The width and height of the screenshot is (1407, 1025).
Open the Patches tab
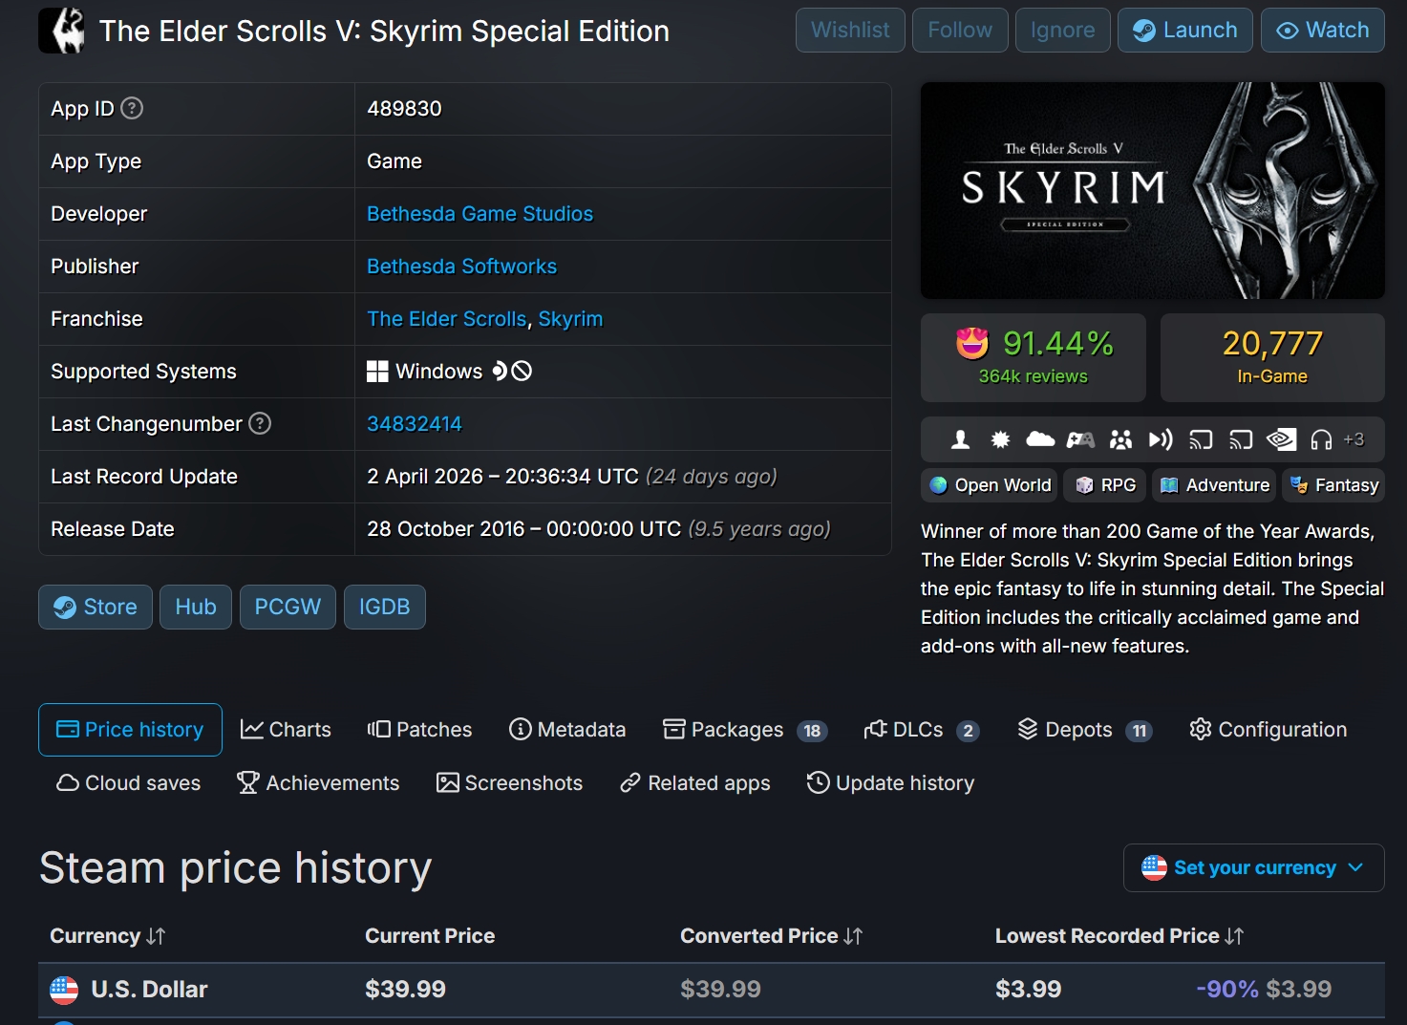419,730
